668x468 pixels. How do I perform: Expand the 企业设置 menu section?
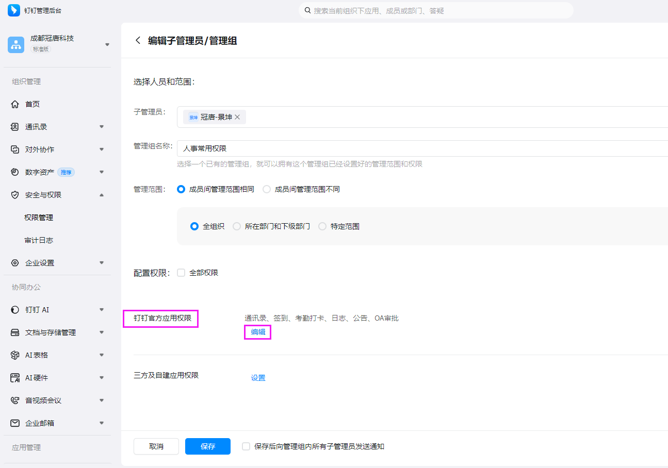tap(102, 263)
